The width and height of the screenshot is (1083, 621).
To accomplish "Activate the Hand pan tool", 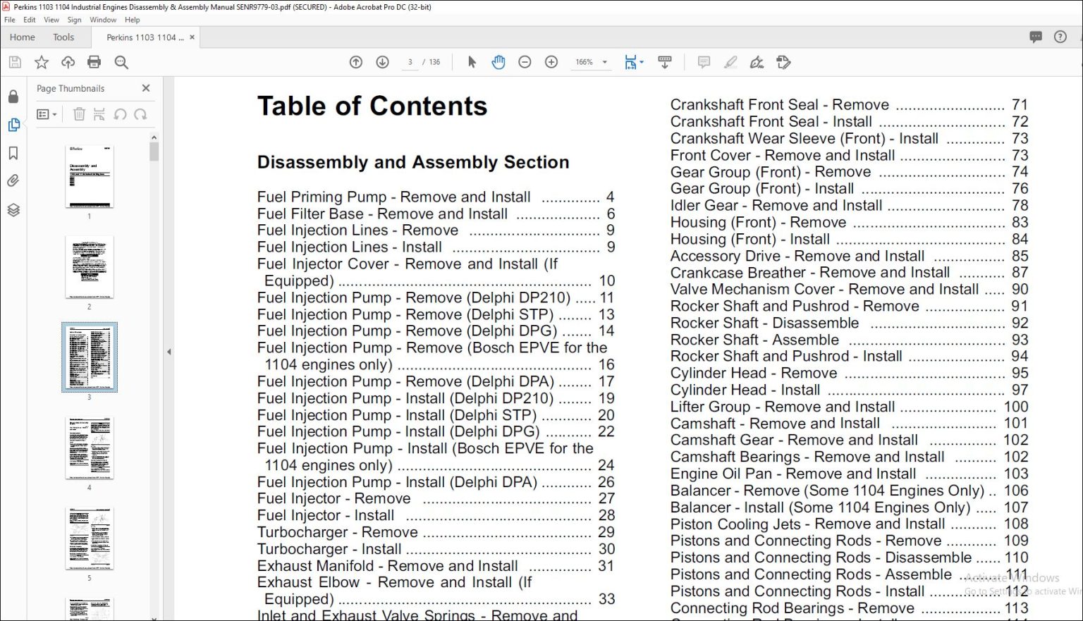I will [498, 62].
